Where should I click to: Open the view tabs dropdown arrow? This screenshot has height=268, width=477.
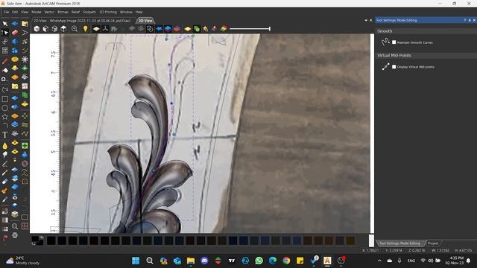coord(366,20)
